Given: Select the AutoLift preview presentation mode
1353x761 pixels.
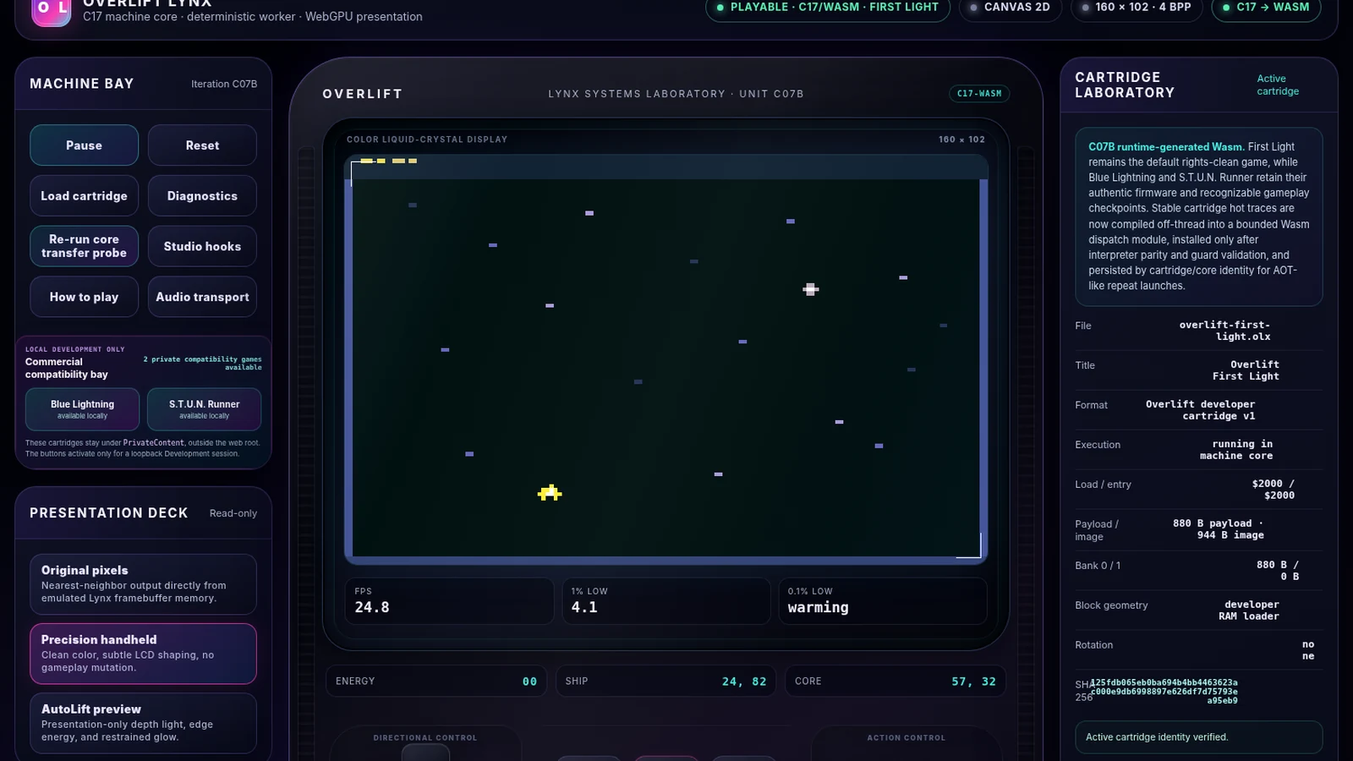Looking at the screenshot, I should (x=143, y=723).
